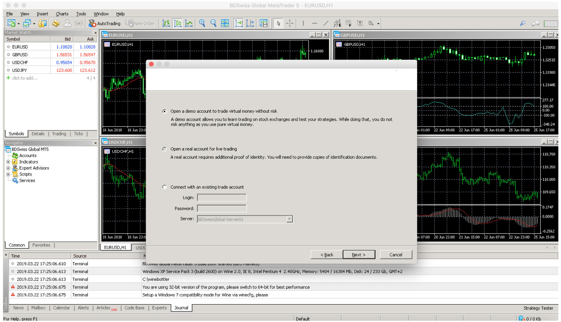The height and width of the screenshot is (322, 561).
Task: Select the GBPUSD symbol row
Action: point(51,55)
